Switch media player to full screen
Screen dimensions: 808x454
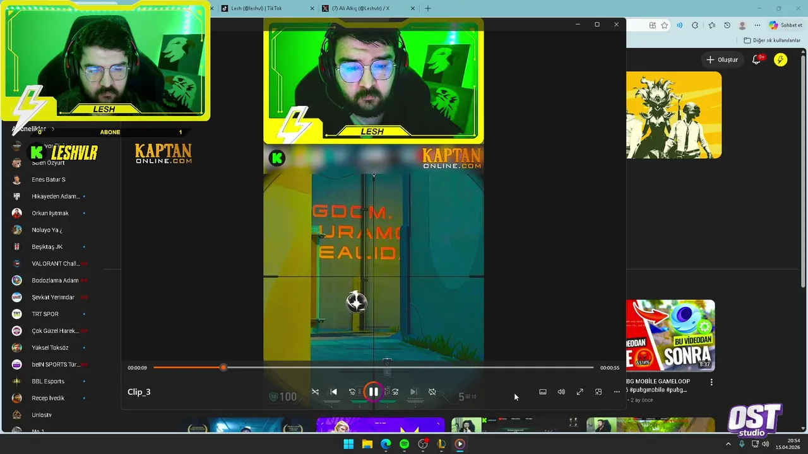(x=579, y=392)
